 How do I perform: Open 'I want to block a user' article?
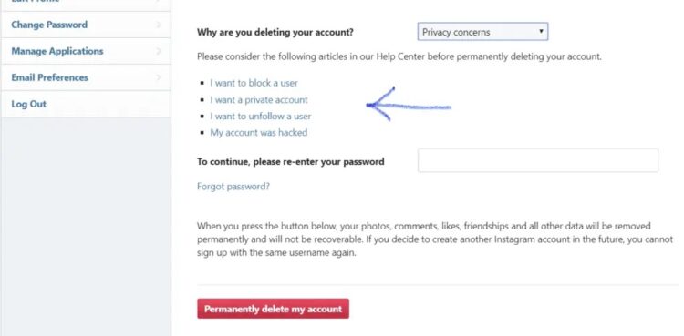click(254, 83)
